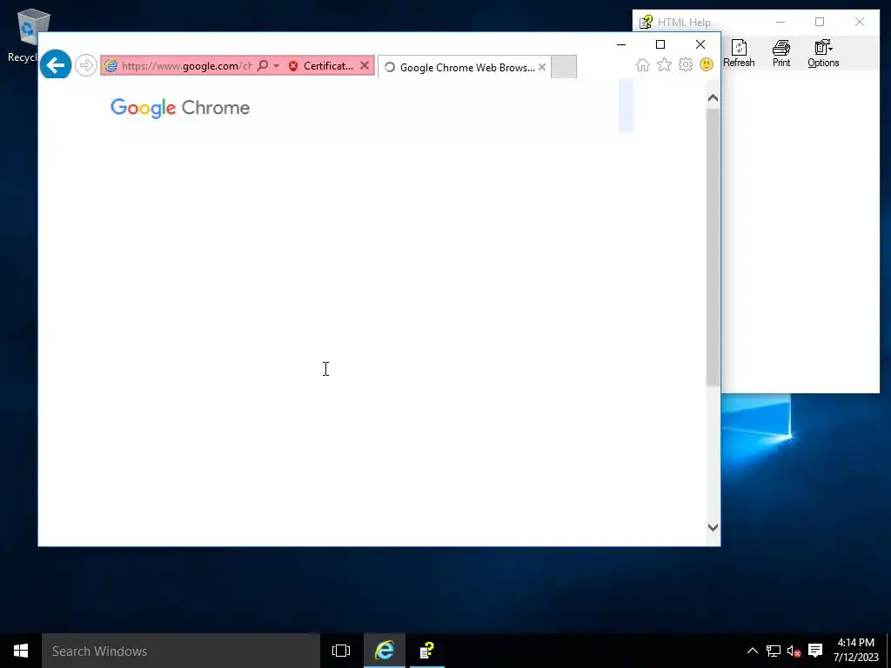Show hidden tray icons chevron

(753, 651)
